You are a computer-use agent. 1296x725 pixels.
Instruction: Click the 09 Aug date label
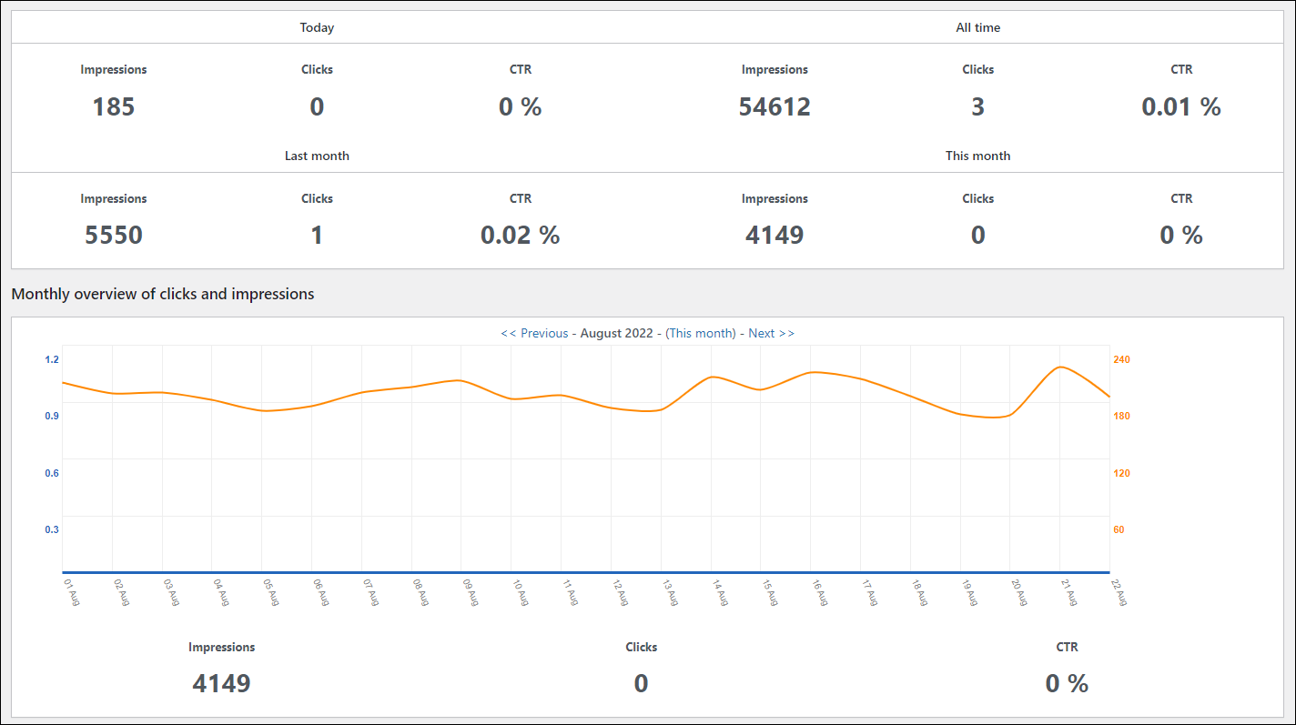click(468, 593)
